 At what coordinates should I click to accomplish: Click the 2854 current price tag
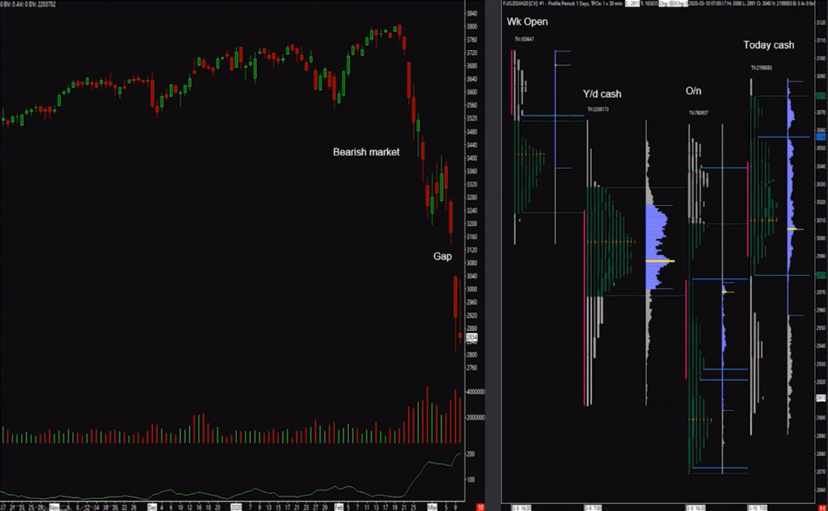pos(471,337)
